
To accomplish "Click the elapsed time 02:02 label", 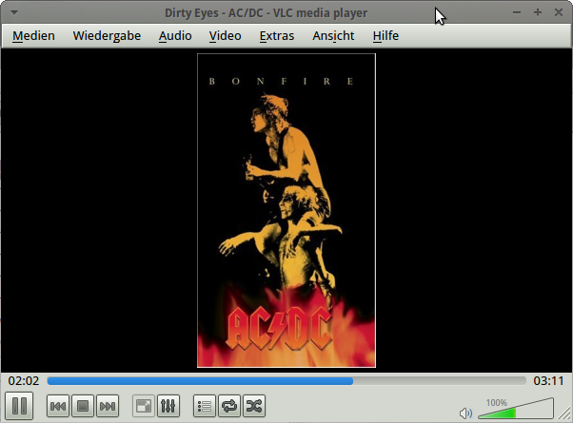I will [x=24, y=381].
